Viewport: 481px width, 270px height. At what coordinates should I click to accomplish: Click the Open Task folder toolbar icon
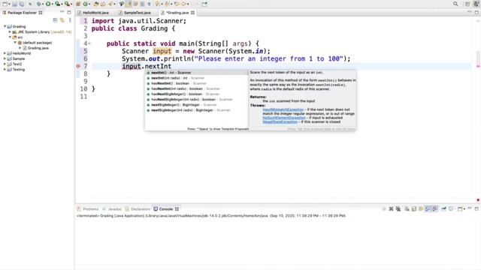pyautogui.click(x=103, y=4)
